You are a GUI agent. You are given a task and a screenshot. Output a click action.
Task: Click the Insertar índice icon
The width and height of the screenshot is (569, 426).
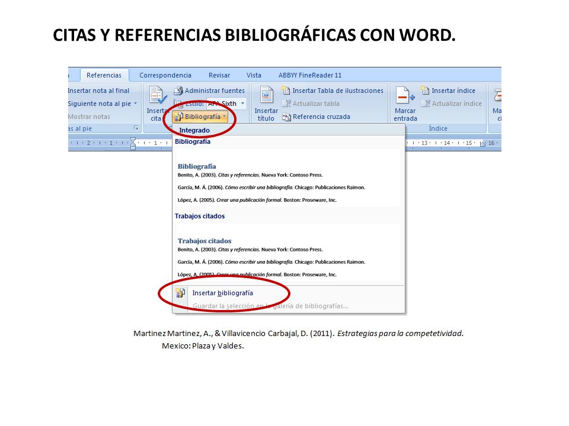[425, 91]
